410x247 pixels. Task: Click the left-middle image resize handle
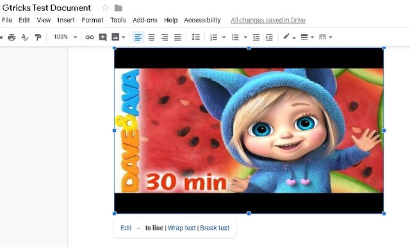[x=114, y=131]
